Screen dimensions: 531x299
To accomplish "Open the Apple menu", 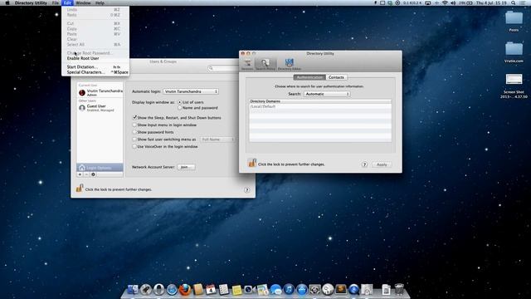I will 7,2.
